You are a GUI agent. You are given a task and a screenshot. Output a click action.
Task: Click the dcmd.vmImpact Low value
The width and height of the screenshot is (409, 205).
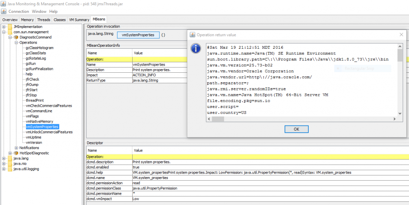270,199
